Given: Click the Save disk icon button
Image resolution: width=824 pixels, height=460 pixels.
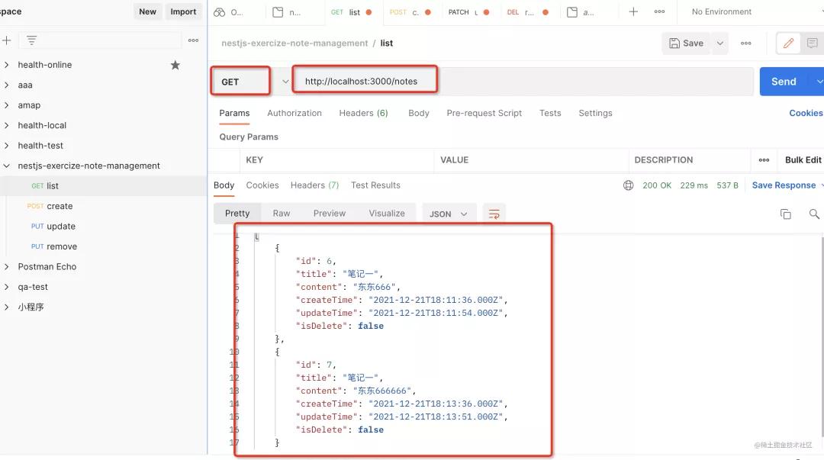Looking at the screenshot, I should click(686, 43).
